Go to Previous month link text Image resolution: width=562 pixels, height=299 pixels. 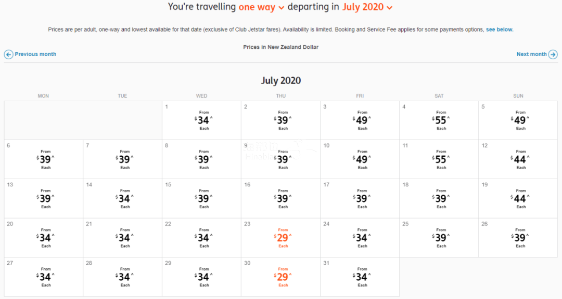coord(35,55)
